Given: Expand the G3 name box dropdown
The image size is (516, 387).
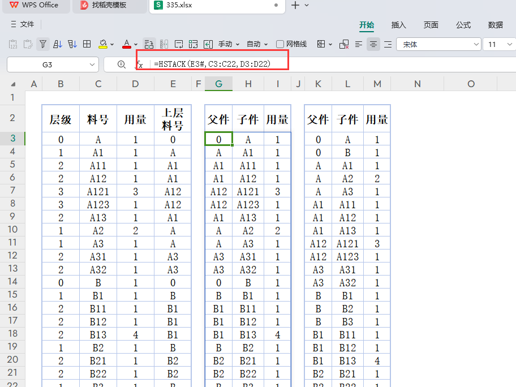Looking at the screenshot, I should (x=92, y=64).
